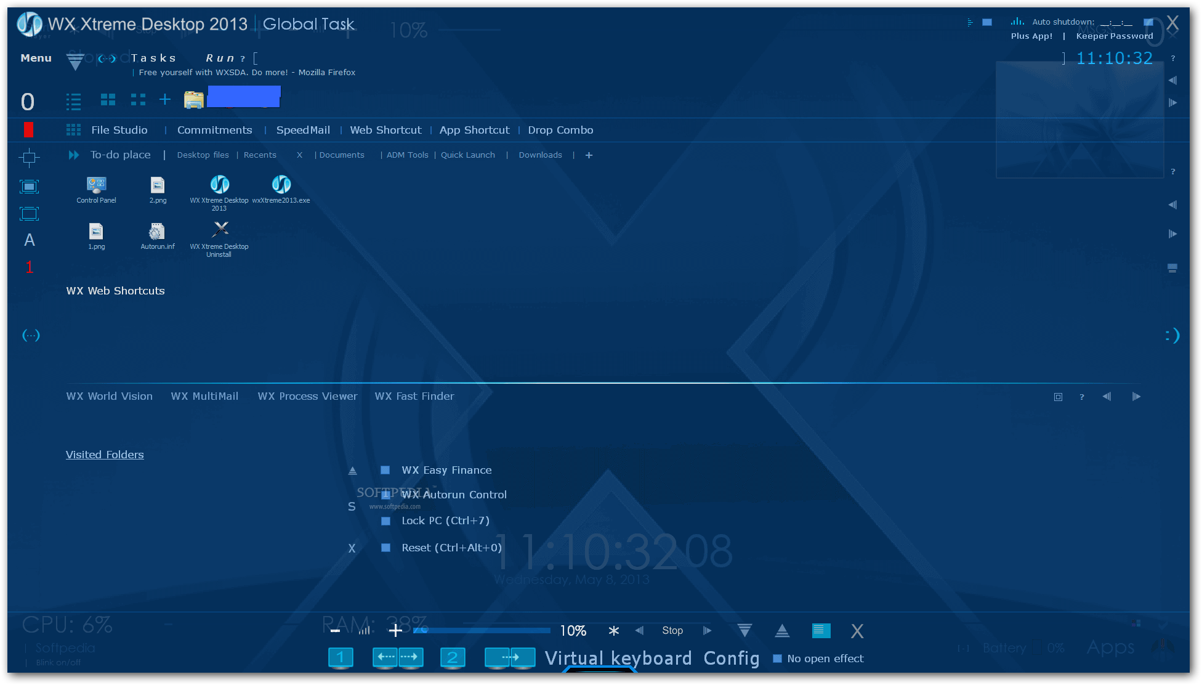Click the small monitor icon right sidebar
The height and width of the screenshot is (685, 1202).
(1172, 268)
